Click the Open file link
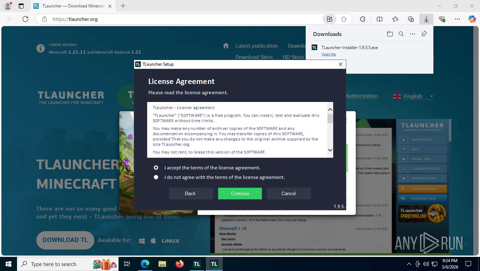The width and height of the screenshot is (480, 271). (x=329, y=54)
